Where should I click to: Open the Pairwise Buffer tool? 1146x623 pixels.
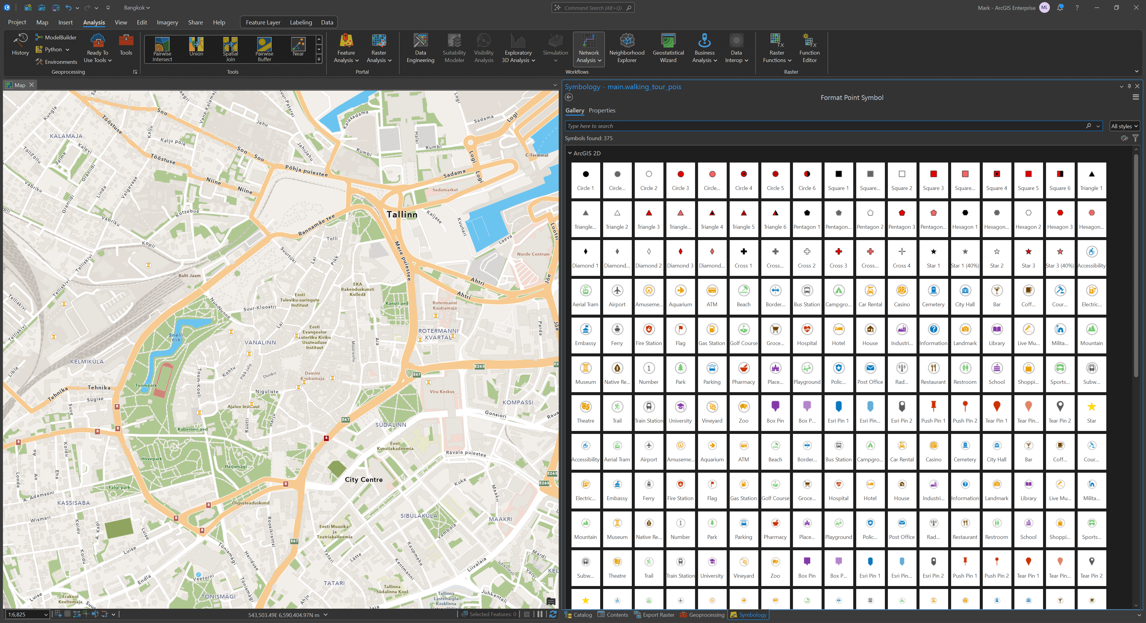(x=264, y=50)
